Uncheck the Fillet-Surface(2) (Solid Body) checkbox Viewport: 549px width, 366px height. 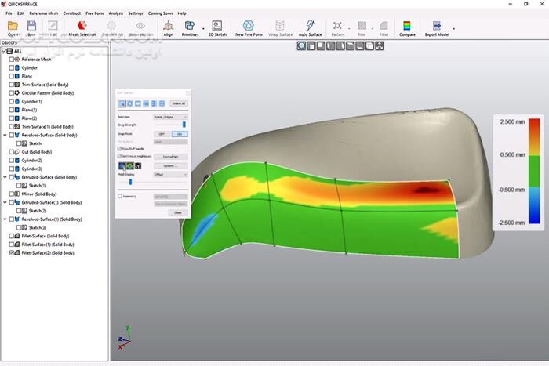click(13, 253)
